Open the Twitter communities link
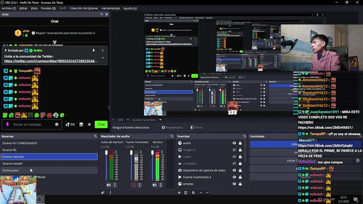The height and width of the screenshot is (204, 363). (51, 61)
